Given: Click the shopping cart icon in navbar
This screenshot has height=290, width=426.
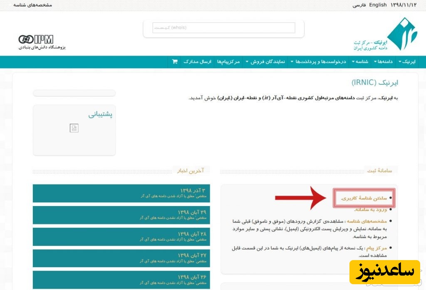Looking at the screenshot, I should tap(175, 61).
